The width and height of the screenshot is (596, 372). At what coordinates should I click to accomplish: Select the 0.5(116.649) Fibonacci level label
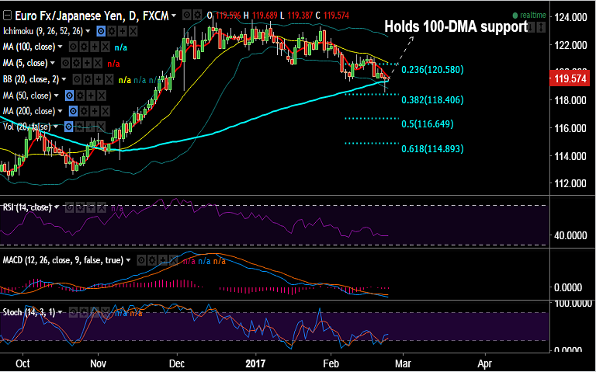428,124
